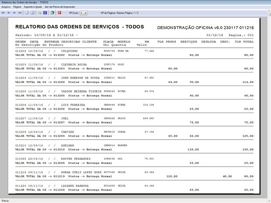271x203 pixels.
Task: Go to the first page
Action: tap(3, 13)
